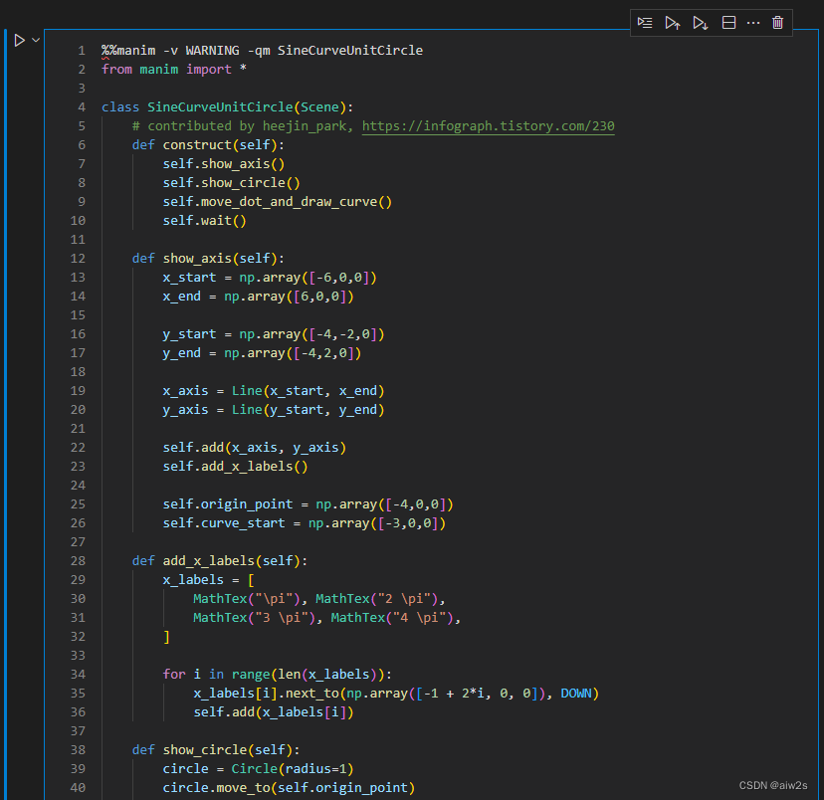
Task: Click 'x_axis = Line(x_start, x_end)' line
Action: [x=274, y=391]
